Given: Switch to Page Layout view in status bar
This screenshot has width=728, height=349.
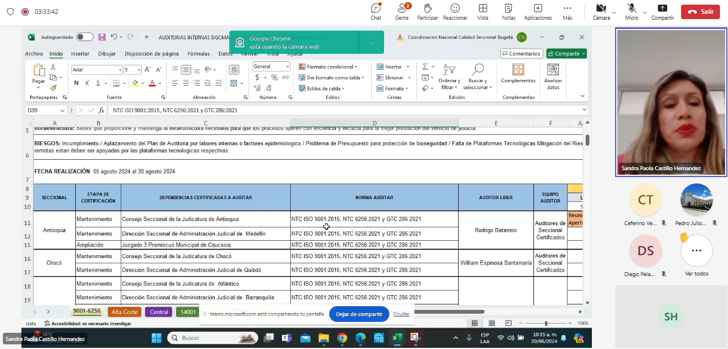Looking at the screenshot, I should pos(491,323).
